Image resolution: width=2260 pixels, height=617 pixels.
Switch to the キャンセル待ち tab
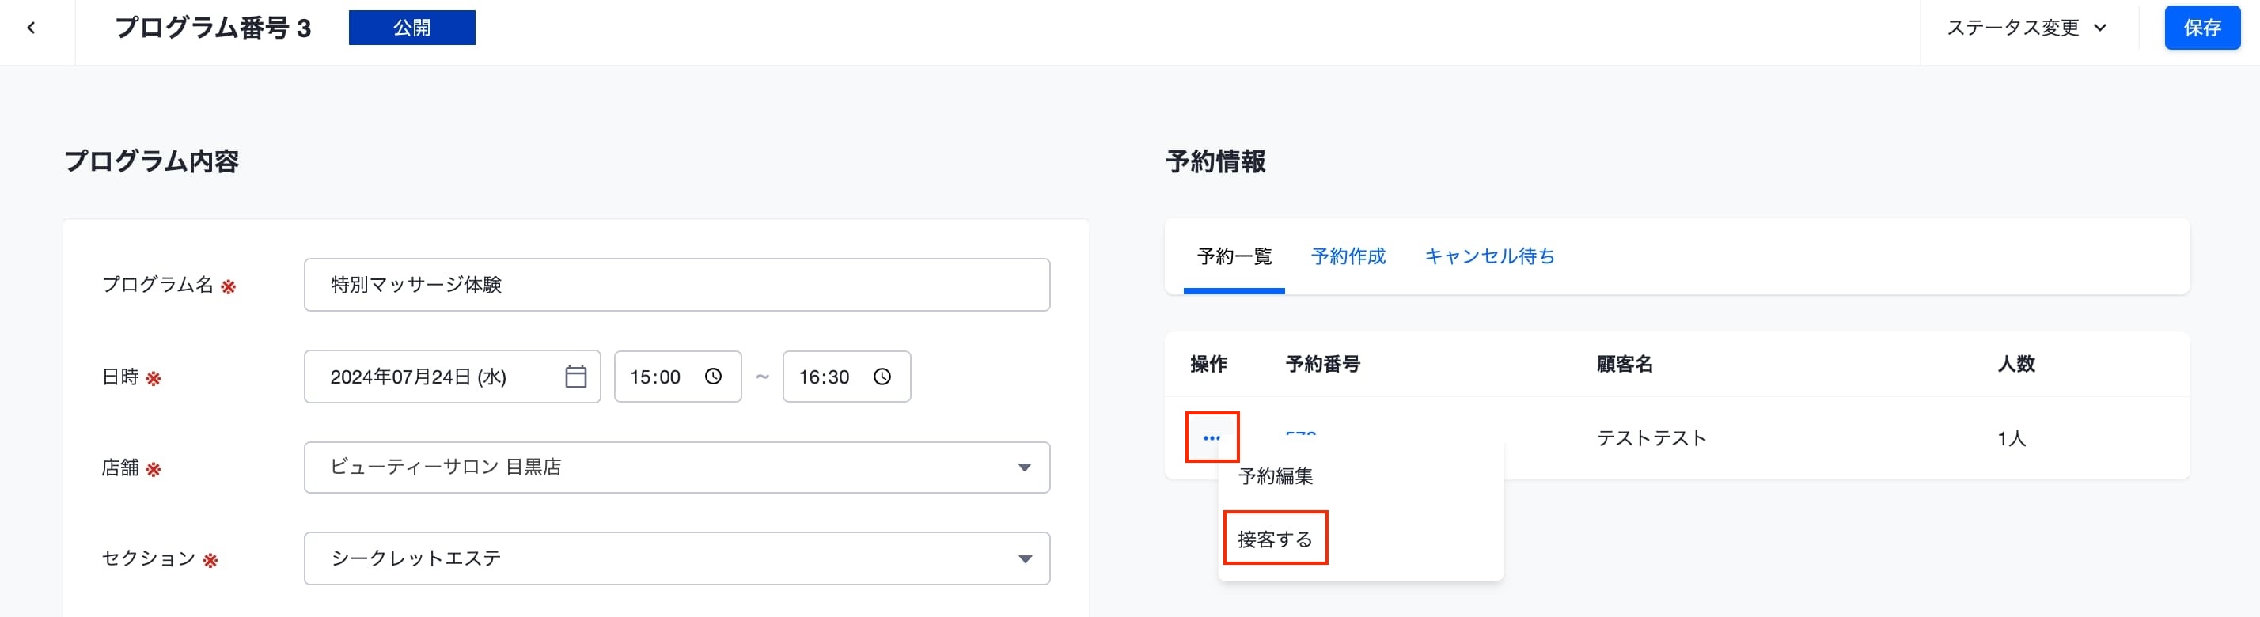pos(1488,256)
